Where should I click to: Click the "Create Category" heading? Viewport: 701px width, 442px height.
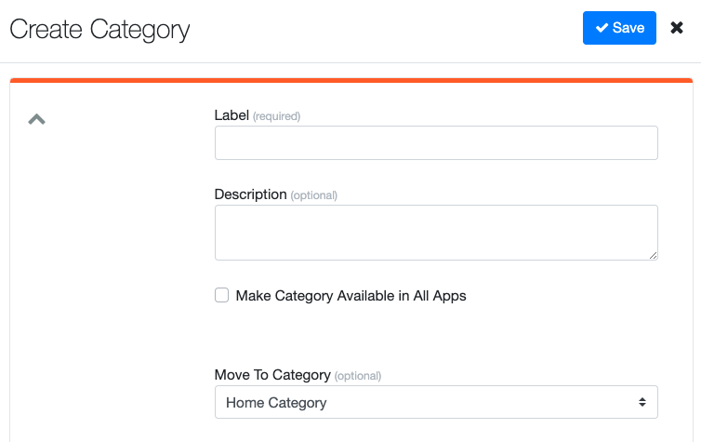tap(99, 29)
